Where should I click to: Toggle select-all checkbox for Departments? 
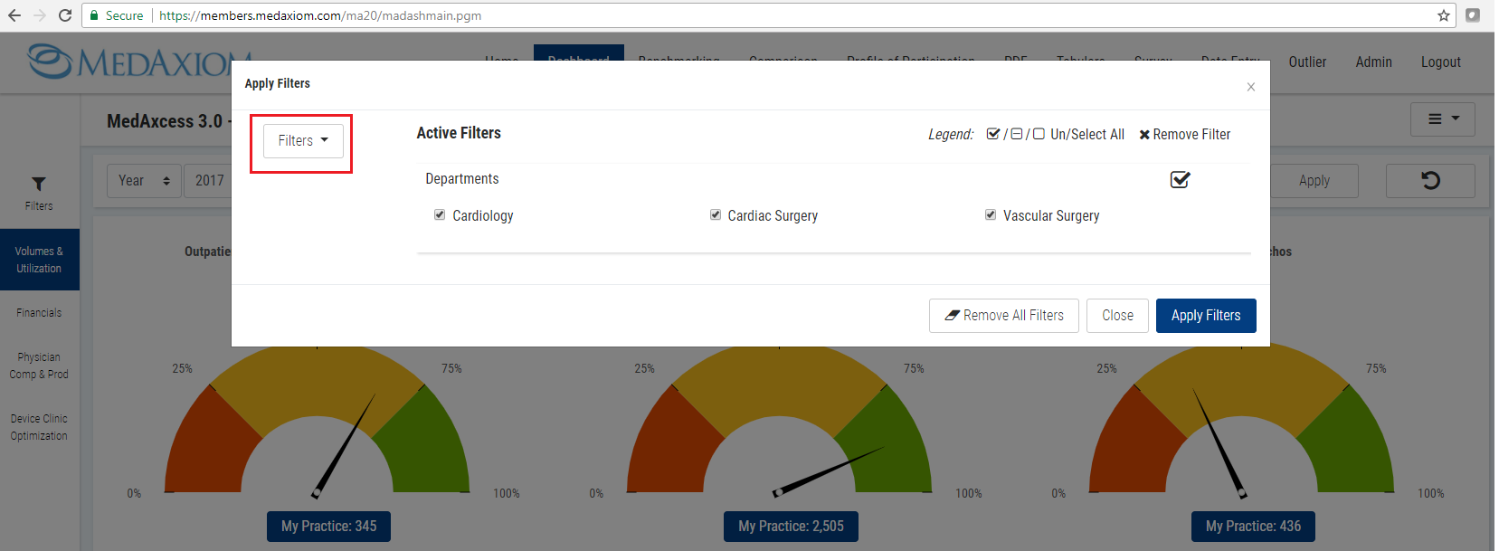(1180, 179)
